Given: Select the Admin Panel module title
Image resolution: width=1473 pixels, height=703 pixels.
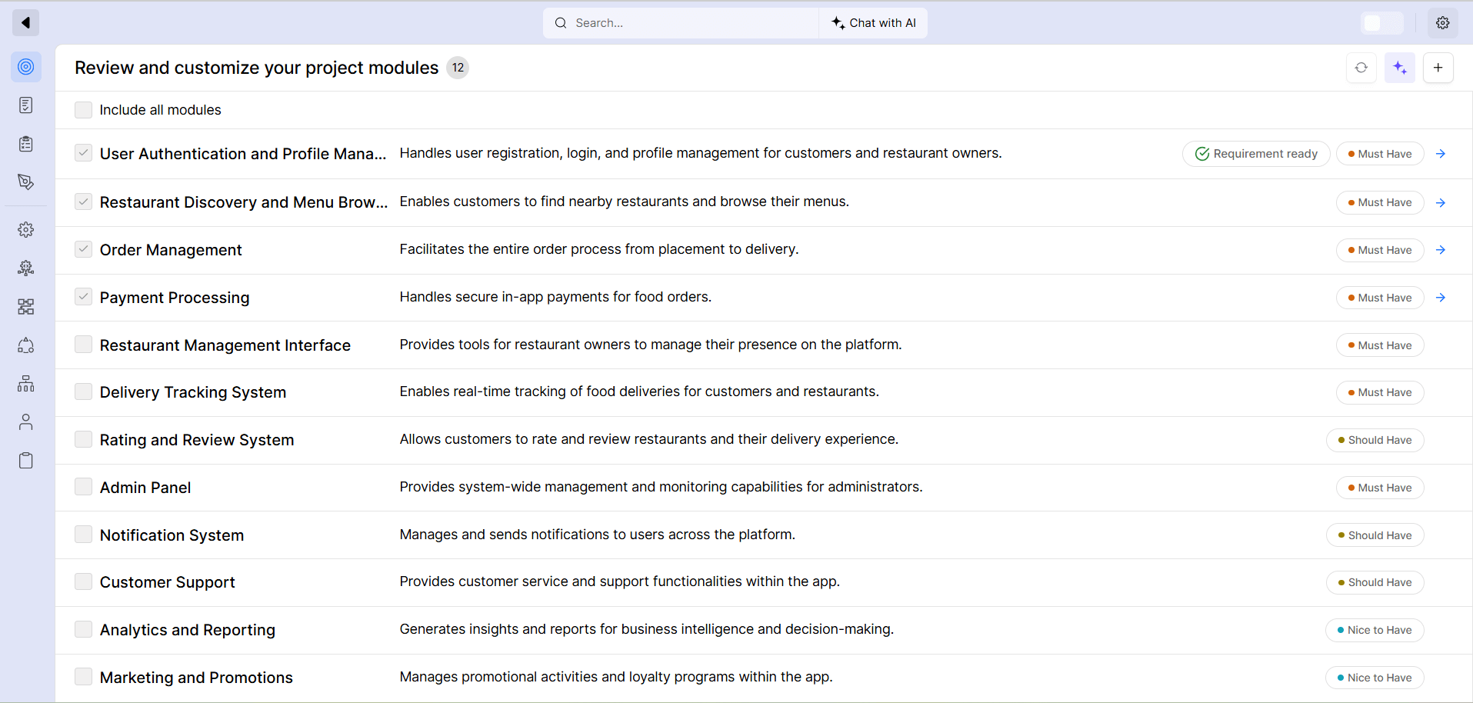Looking at the screenshot, I should [x=145, y=488].
